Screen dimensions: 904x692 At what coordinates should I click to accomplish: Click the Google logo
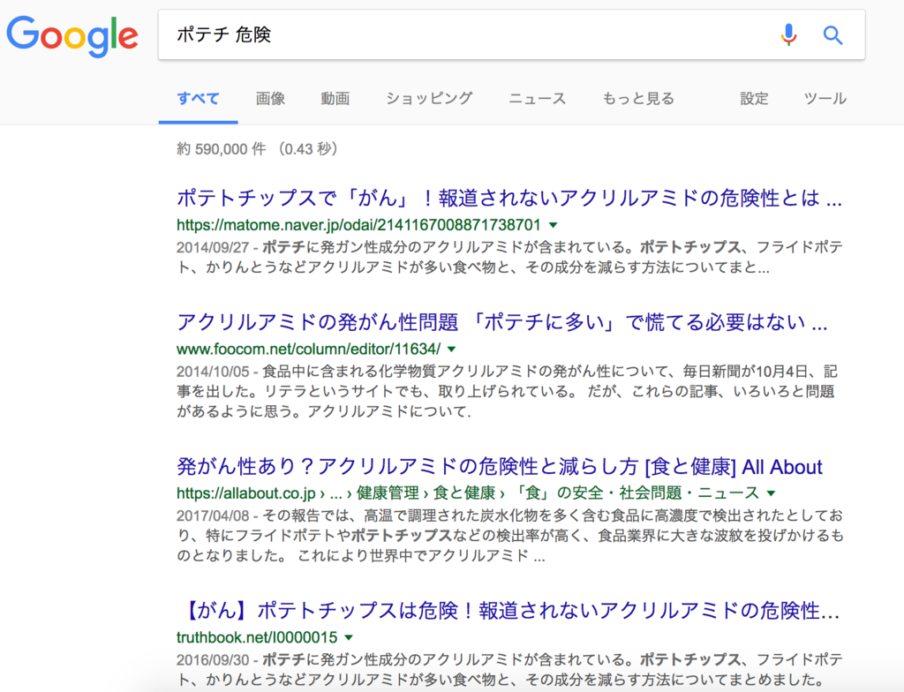[x=72, y=36]
